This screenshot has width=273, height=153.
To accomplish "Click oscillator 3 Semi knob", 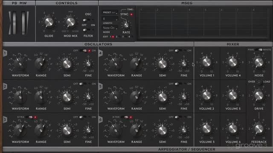I will (x=67, y=130).
